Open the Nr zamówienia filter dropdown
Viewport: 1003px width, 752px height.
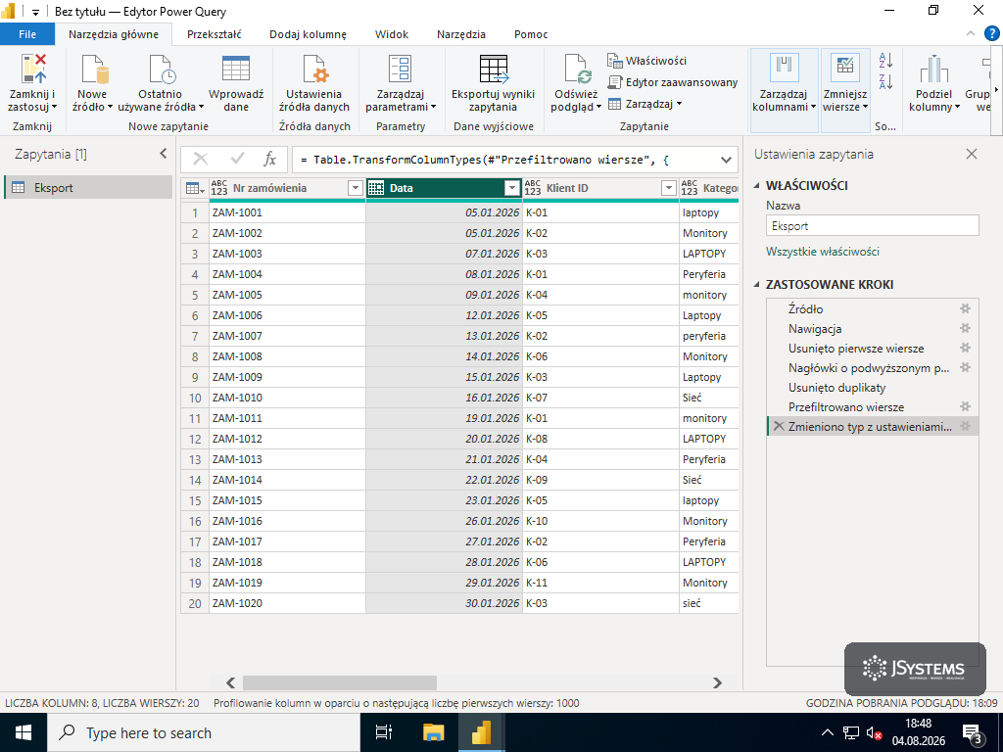click(355, 188)
